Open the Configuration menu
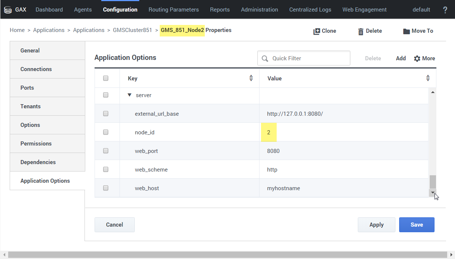The image size is (455, 259). [x=120, y=10]
